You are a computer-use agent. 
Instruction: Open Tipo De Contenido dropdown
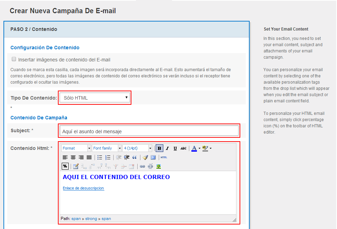pos(95,98)
